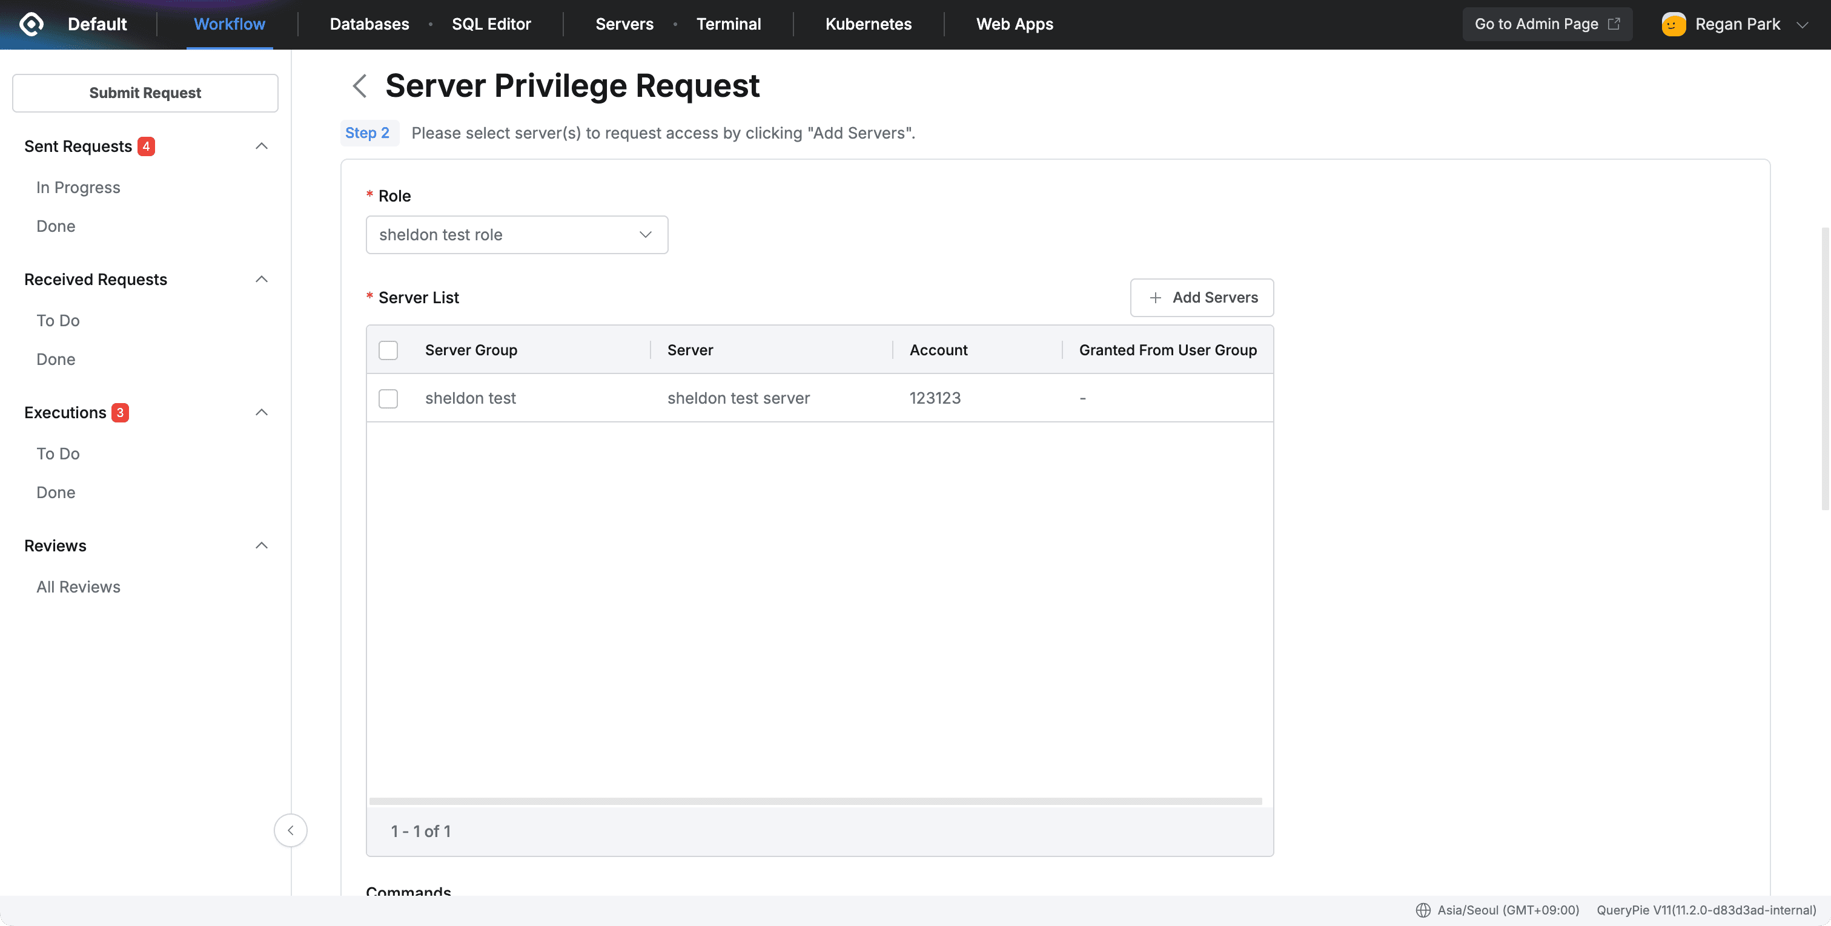This screenshot has width=1831, height=926.
Task: Collapse the sidebar using the circular arrow button
Action: click(291, 830)
